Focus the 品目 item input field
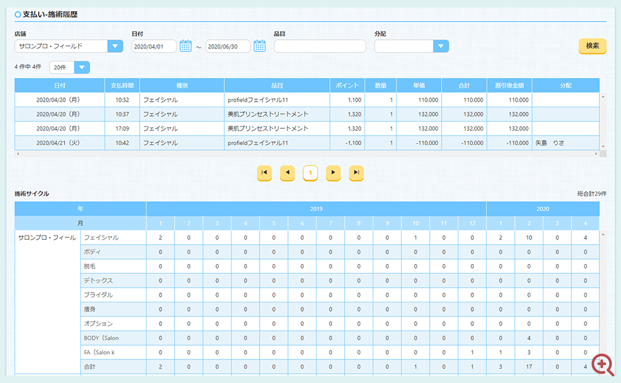Image resolution: width=621 pixels, height=383 pixels. pyautogui.click(x=320, y=46)
